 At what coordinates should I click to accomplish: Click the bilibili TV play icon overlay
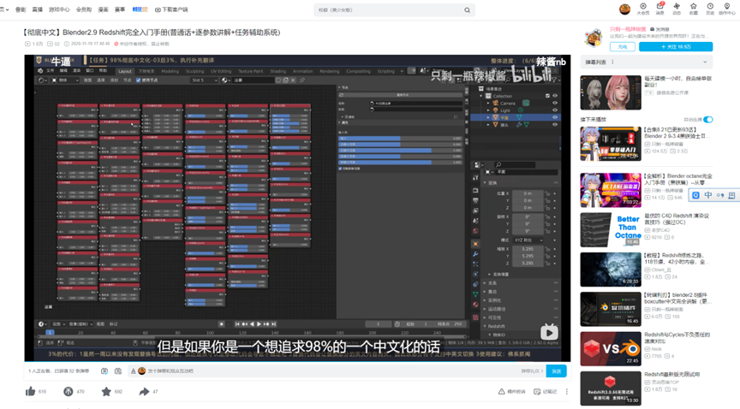point(549,332)
